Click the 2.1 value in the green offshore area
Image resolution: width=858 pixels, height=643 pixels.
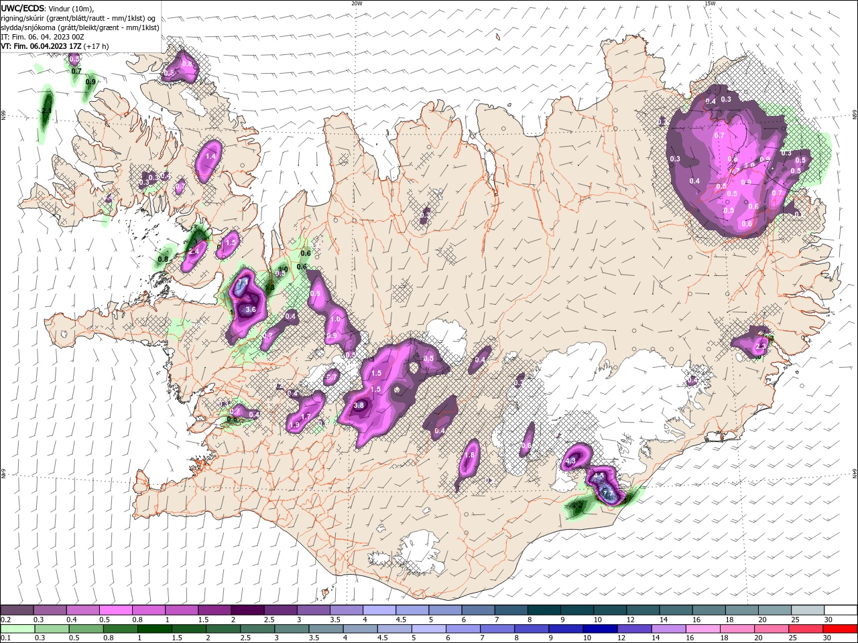[46, 111]
